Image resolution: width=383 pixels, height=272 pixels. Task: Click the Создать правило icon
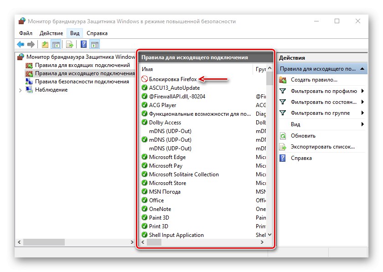pyautogui.click(x=283, y=80)
